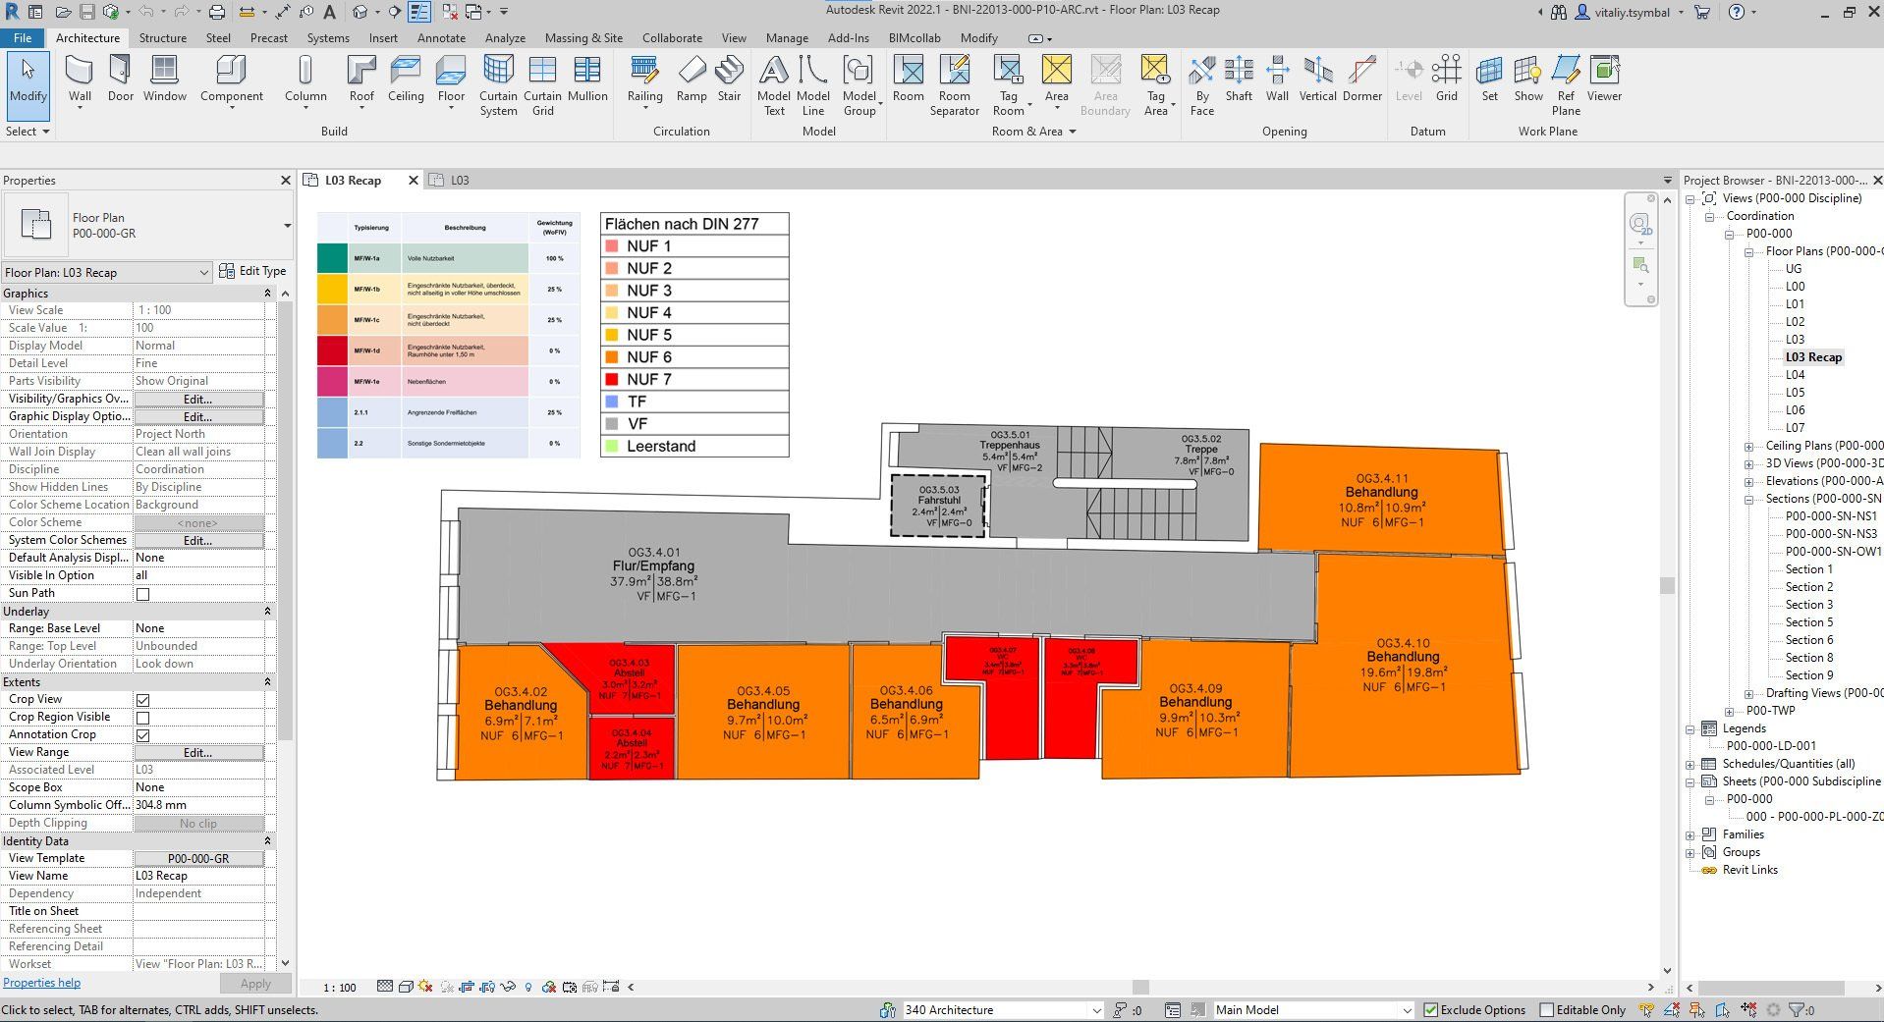Click the NUF 7 red color swatch
Screen dimensions: 1884x1022
612,380
